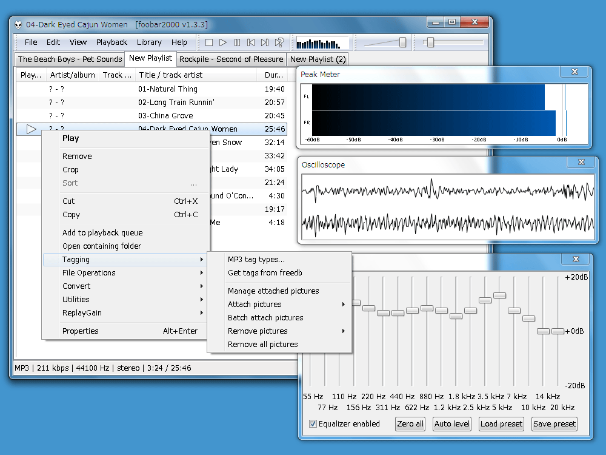Choose Play from context menu
Viewport: 606px width, 455px height.
pos(126,138)
